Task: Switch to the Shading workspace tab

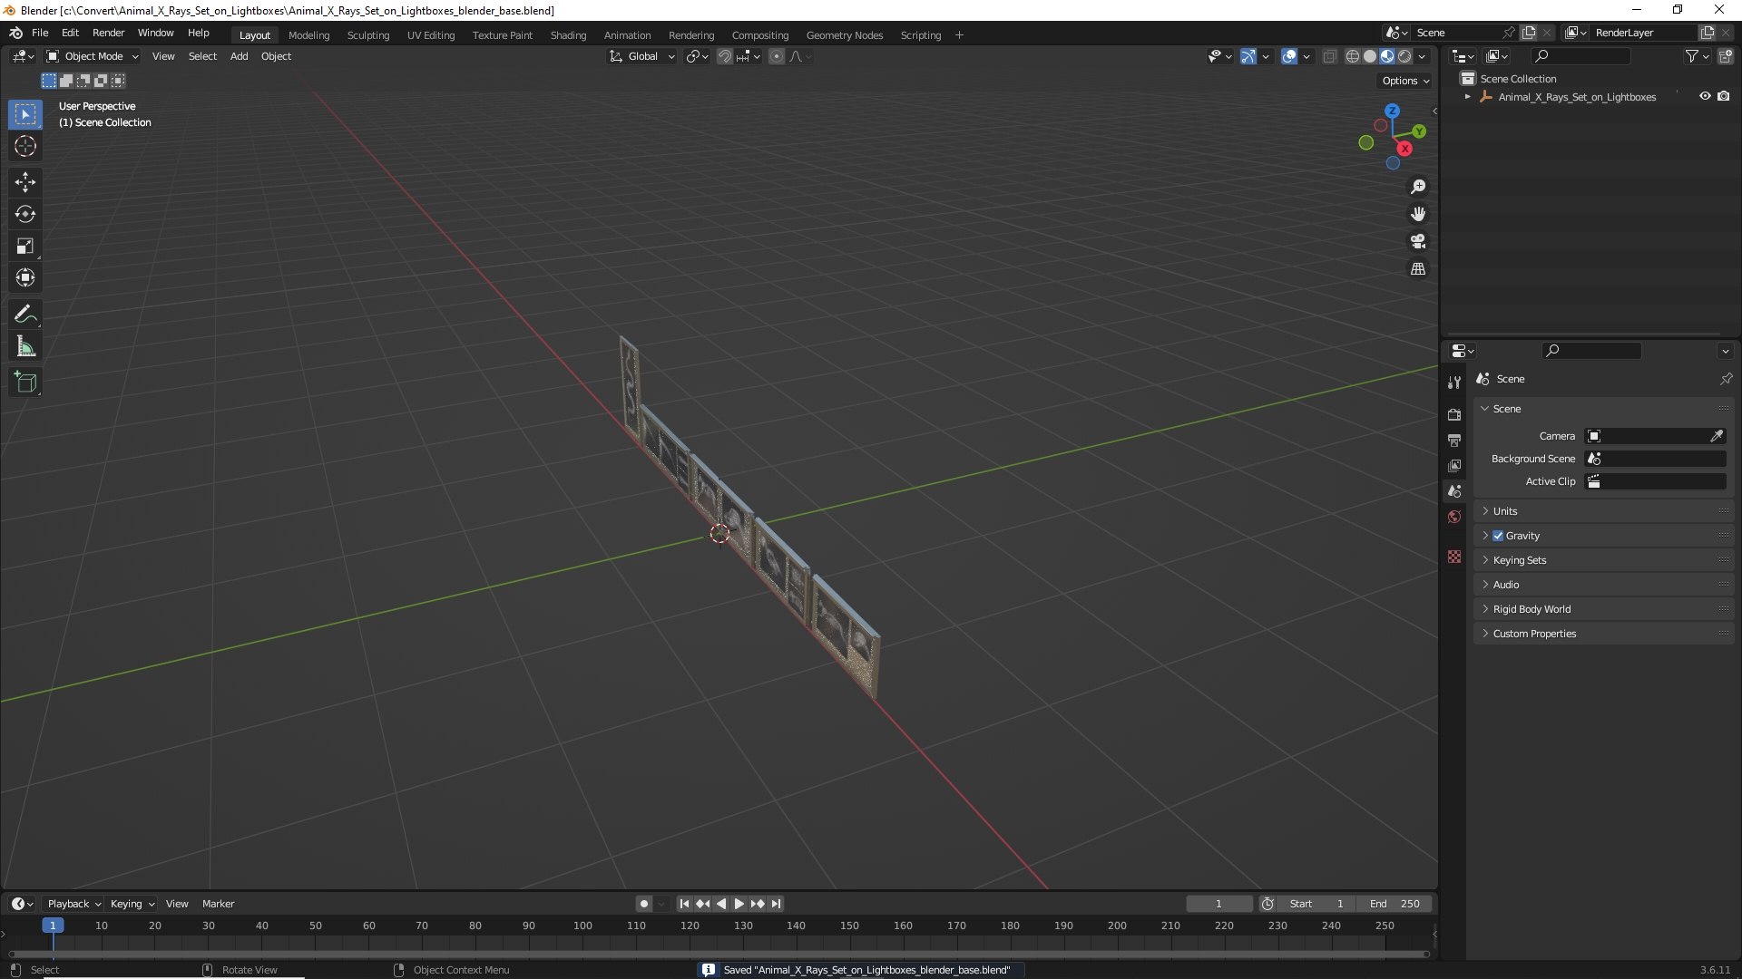Action: point(568,35)
